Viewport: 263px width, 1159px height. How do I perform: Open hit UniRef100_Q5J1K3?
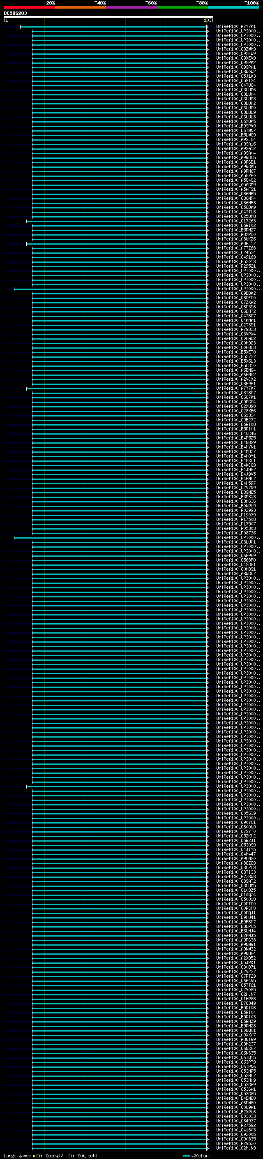pos(236,76)
